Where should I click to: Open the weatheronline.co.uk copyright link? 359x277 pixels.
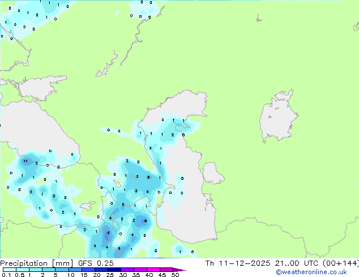311,272
